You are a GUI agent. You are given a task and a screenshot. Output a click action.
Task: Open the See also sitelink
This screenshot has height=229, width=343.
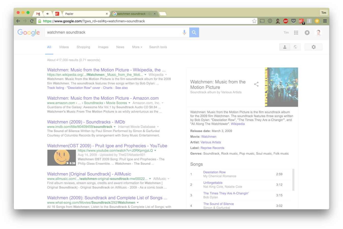(121, 88)
